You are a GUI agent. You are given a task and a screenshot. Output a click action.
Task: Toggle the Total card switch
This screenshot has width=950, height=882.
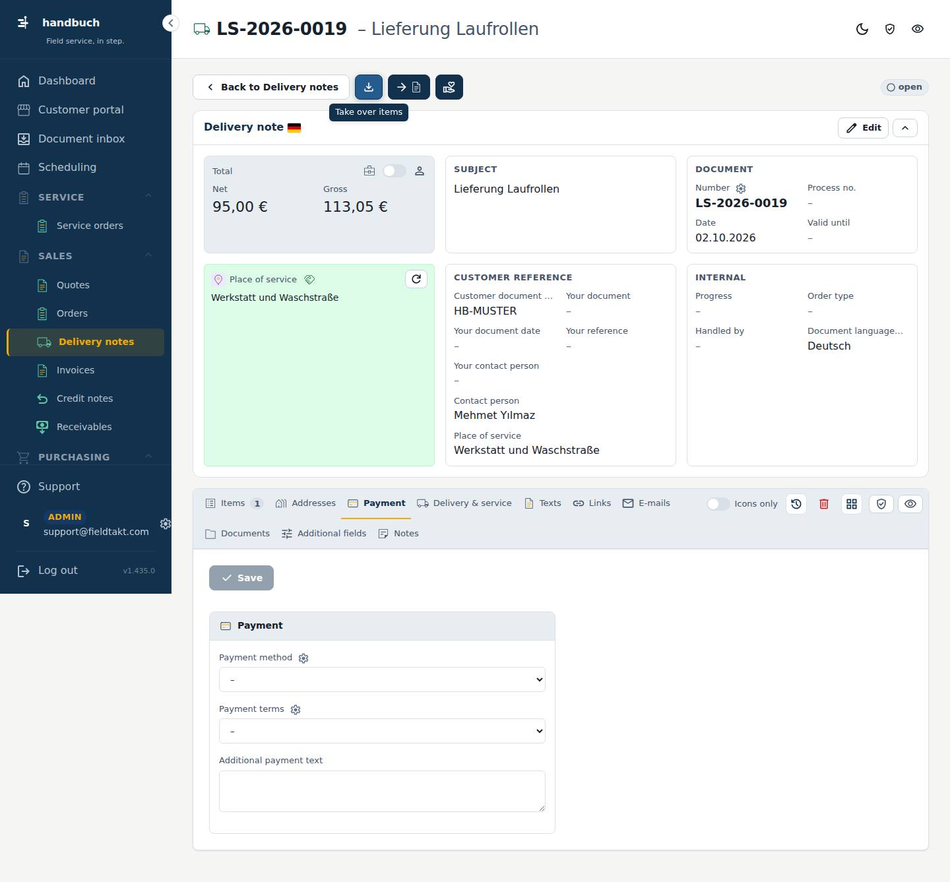pos(395,171)
